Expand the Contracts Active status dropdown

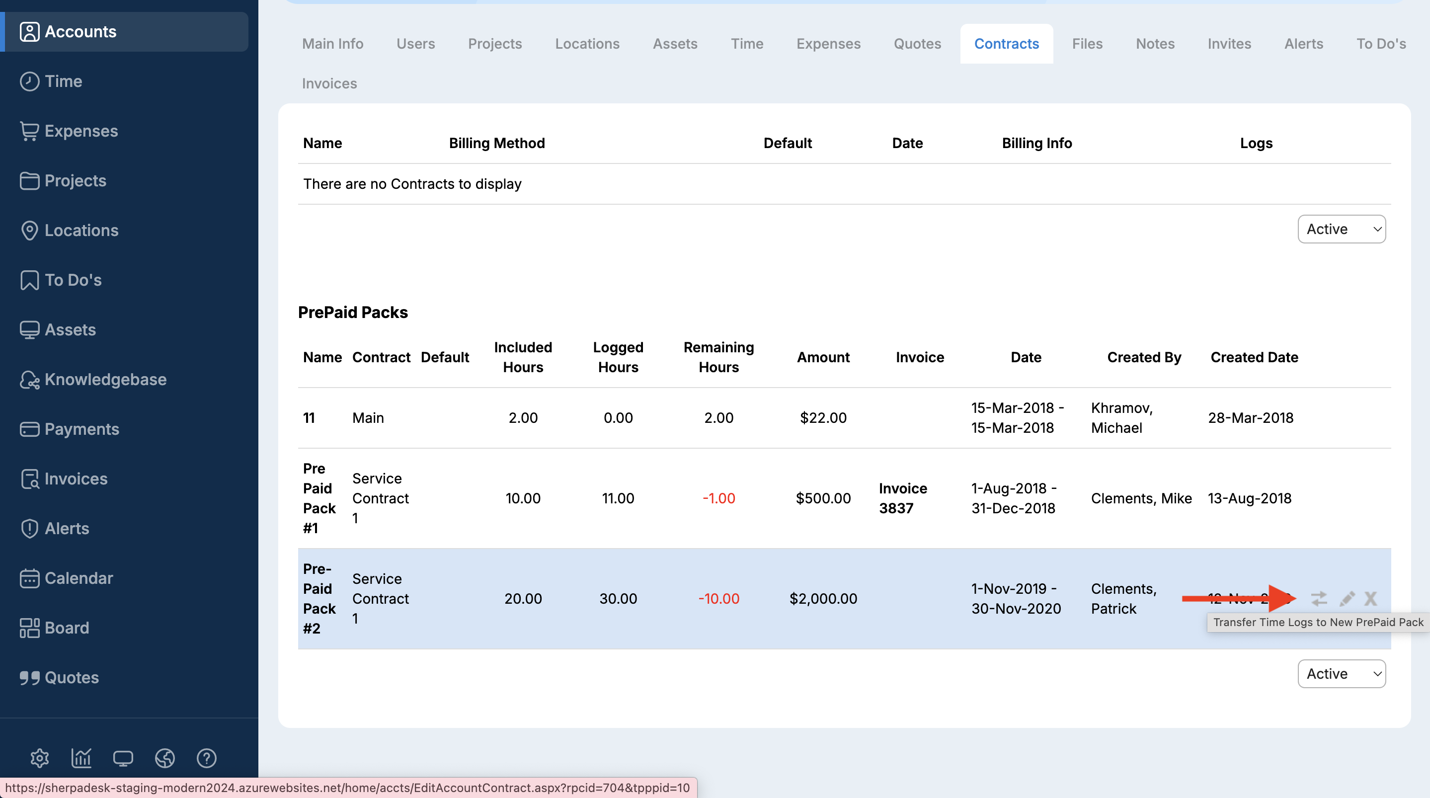pyautogui.click(x=1341, y=229)
